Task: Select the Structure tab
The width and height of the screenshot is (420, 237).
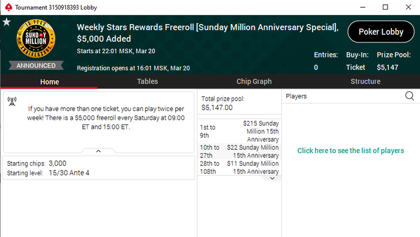Action: (x=365, y=81)
